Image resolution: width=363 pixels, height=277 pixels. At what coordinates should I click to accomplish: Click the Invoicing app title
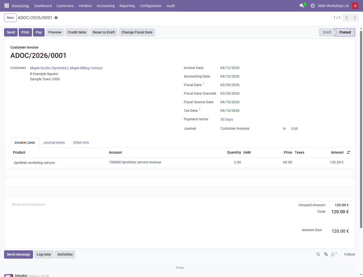click(20, 6)
